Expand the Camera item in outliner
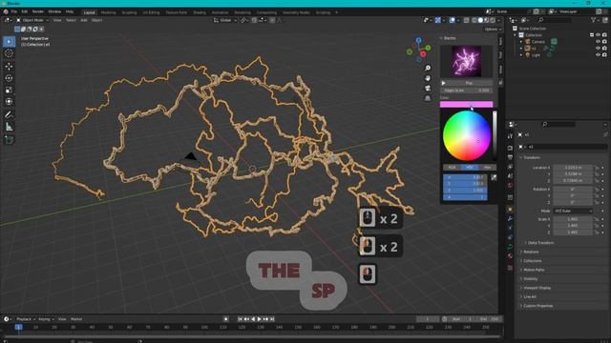 click(x=521, y=42)
